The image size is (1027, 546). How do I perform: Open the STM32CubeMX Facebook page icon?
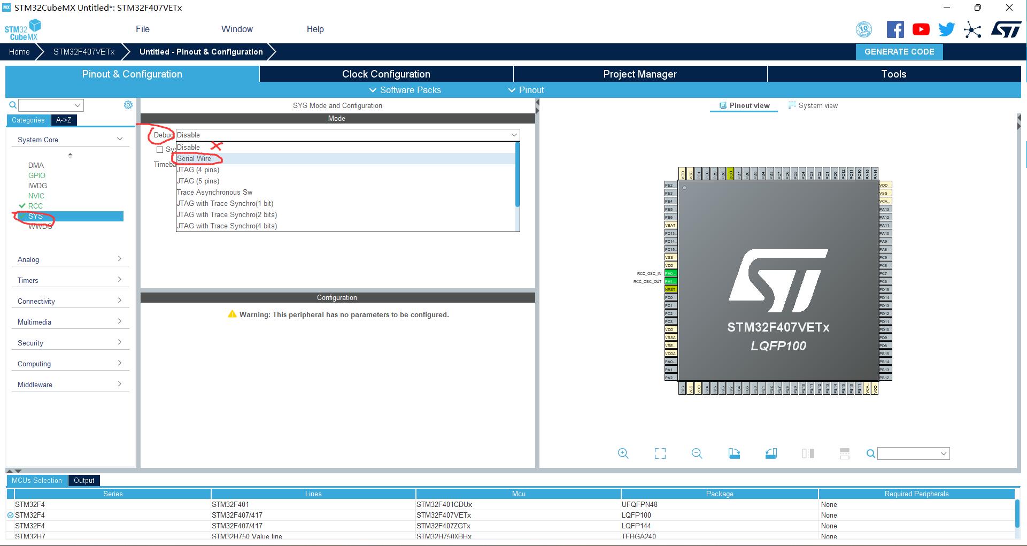[895, 29]
